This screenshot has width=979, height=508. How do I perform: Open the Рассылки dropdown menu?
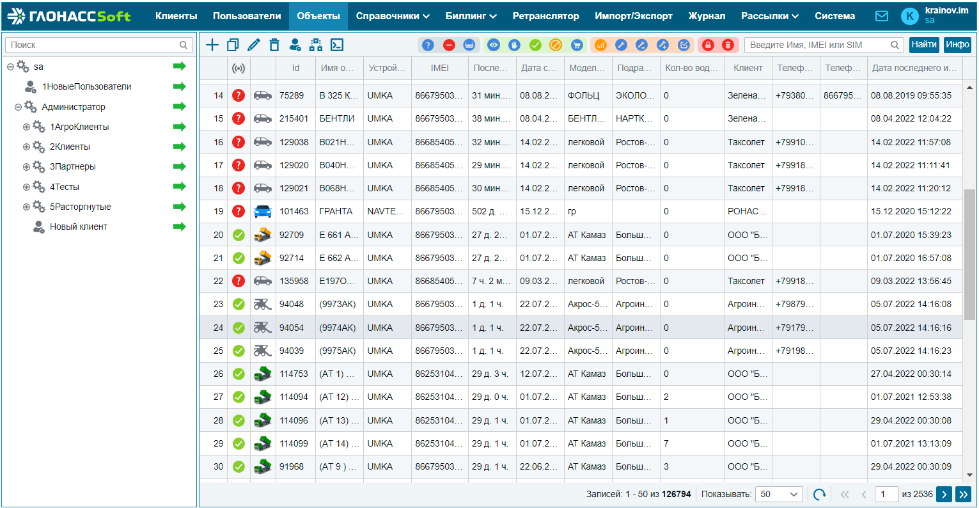pyautogui.click(x=770, y=16)
